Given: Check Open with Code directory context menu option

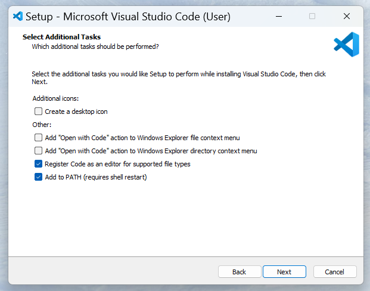Looking at the screenshot, I should pos(39,151).
